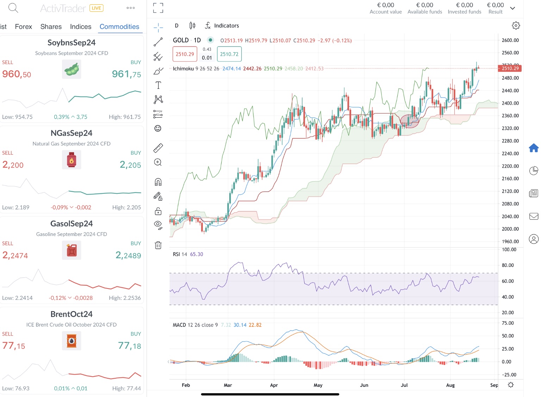541x397 pixels.
Task: Open the D timeframe selector
Action: click(176, 25)
